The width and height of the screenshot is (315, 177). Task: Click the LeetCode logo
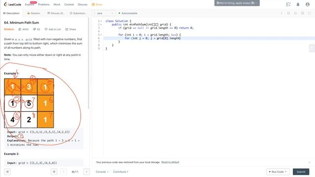(12, 4)
